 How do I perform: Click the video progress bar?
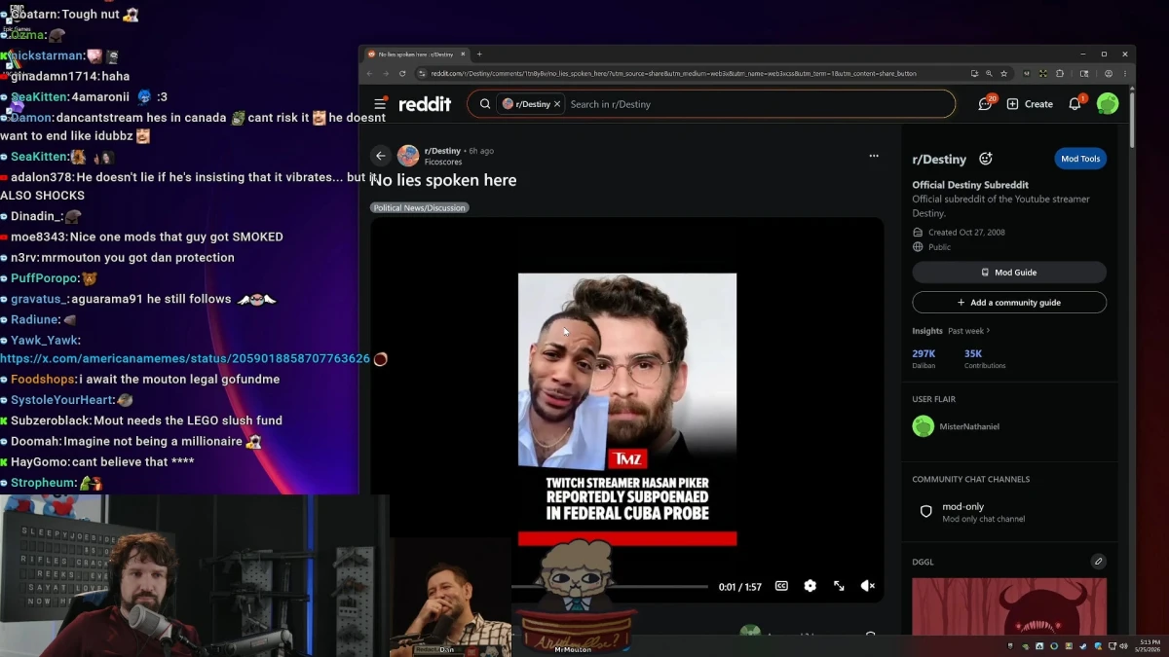[612, 587]
